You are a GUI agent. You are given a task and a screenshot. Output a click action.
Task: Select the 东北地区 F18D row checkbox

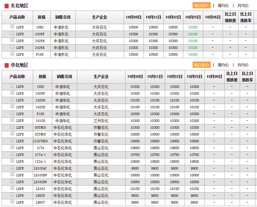tap(12, 54)
